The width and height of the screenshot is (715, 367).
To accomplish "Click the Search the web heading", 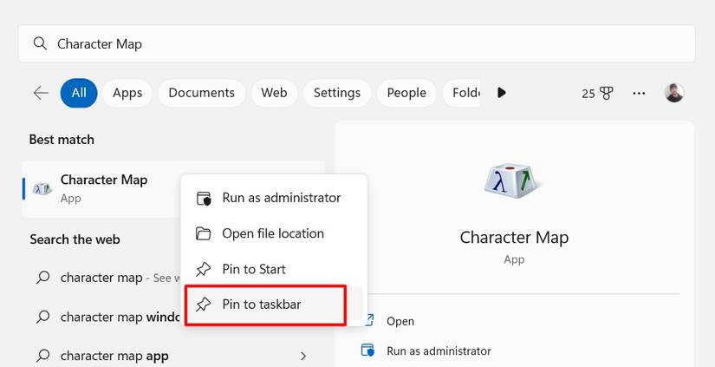I will pyautogui.click(x=75, y=239).
